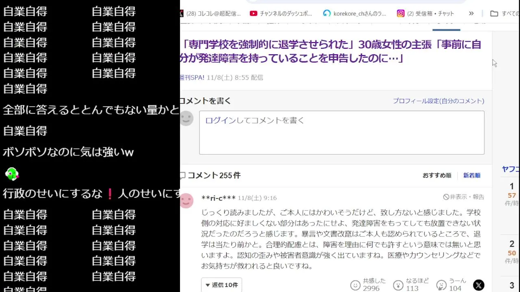Click 非表示・報告 on the **ri-c*** comment
This screenshot has height=292, width=520.
point(464,197)
